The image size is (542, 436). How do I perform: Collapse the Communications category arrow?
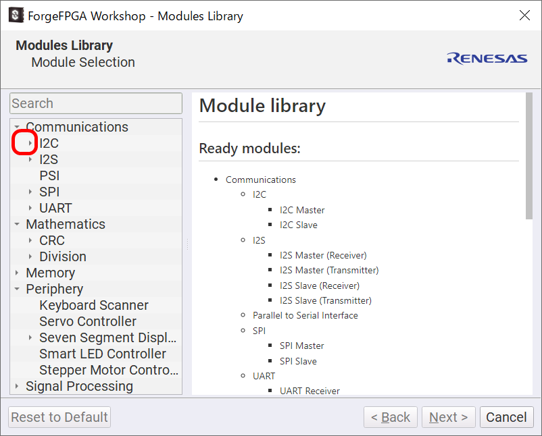(x=17, y=127)
